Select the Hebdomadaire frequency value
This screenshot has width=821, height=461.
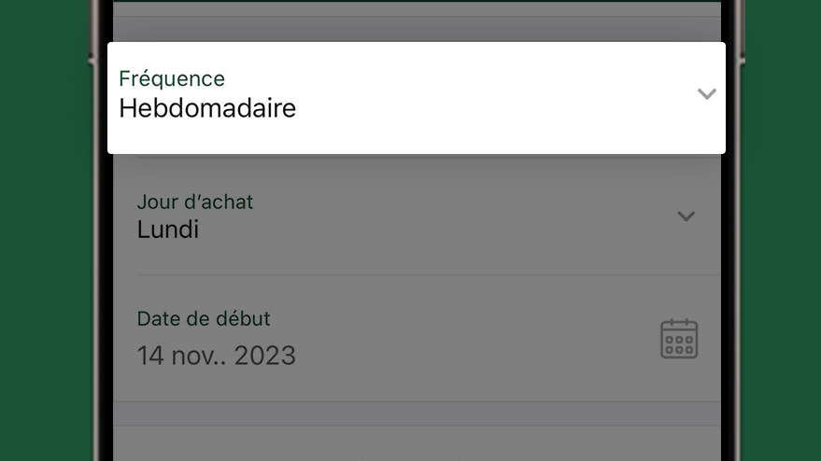pyautogui.click(x=207, y=108)
